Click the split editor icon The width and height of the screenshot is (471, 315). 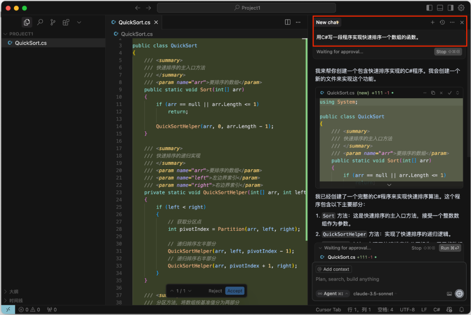288,22
